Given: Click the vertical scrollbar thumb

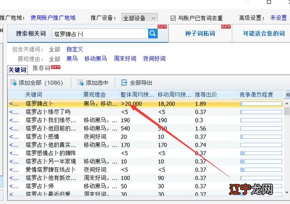Looking at the screenshot, I should [x=287, y=111].
